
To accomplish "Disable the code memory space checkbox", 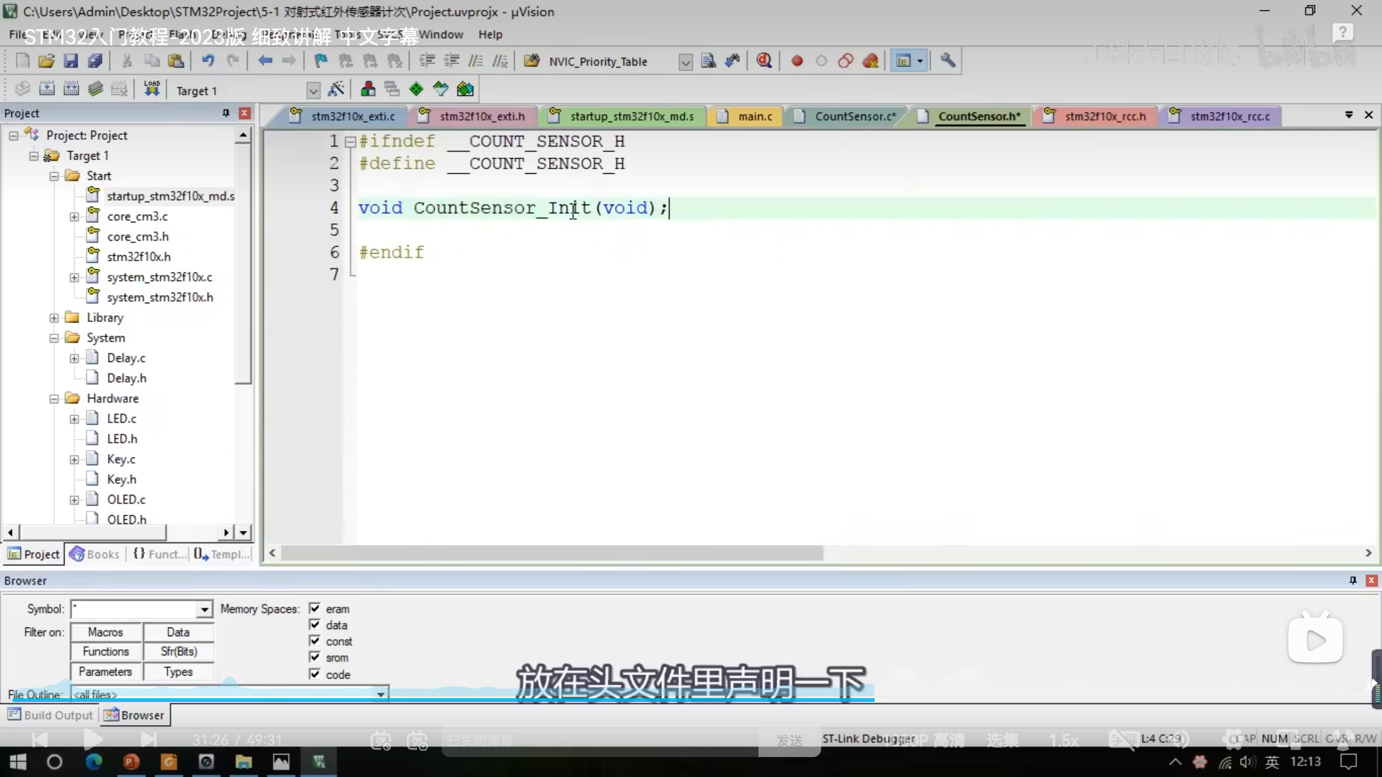I will coord(315,674).
